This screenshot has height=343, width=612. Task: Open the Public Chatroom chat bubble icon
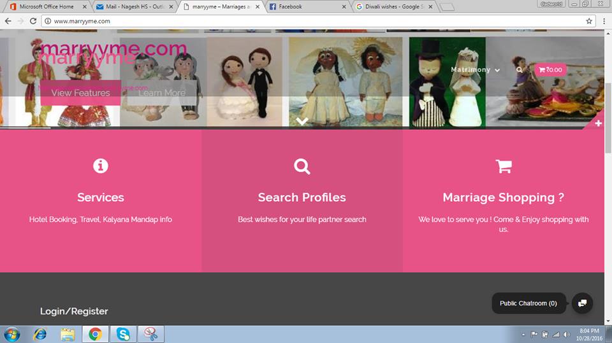pos(582,304)
